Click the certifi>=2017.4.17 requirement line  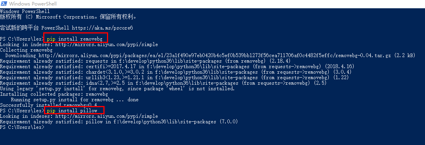click(x=177, y=67)
